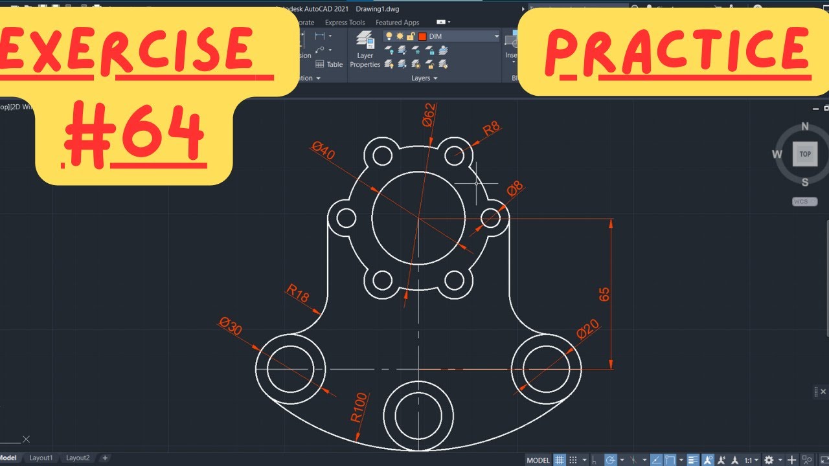Select the Linear dimension tool
The width and height of the screenshot is (829, 466).
tap(319, 36)
